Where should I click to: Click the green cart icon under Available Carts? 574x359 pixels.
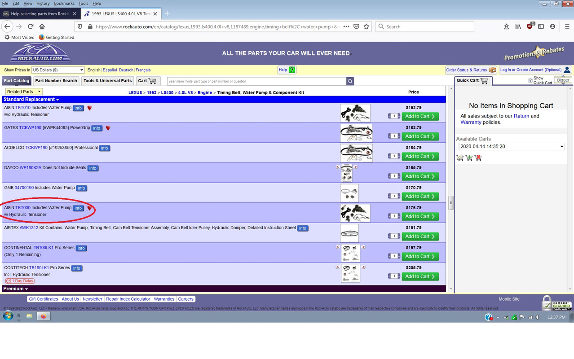pyautogui.click(x=469, y=158)
